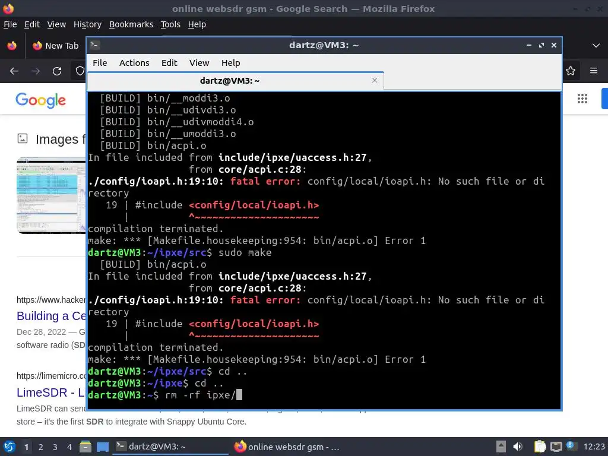Screen dimensions: 608x456
Task: Open the volume control tray icon
Action: coord(518,446)
